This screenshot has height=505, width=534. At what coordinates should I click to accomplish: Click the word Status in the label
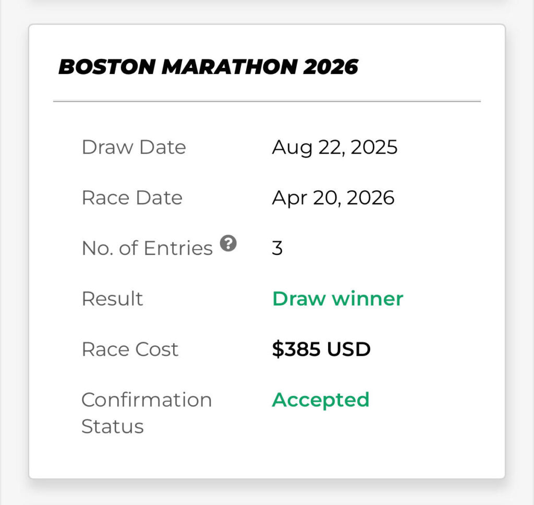click(x=112, y=426)
